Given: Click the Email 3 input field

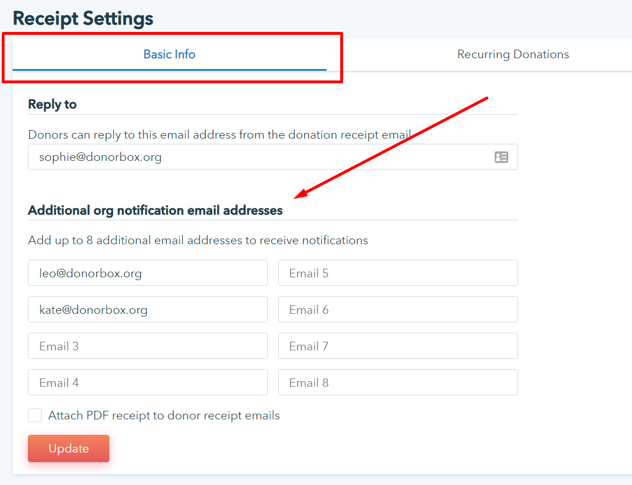Looking at the screenshot, I should pos(148,346).
